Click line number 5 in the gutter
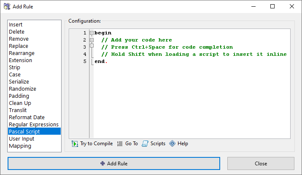302x175 pixels. (x=85, y=61)
